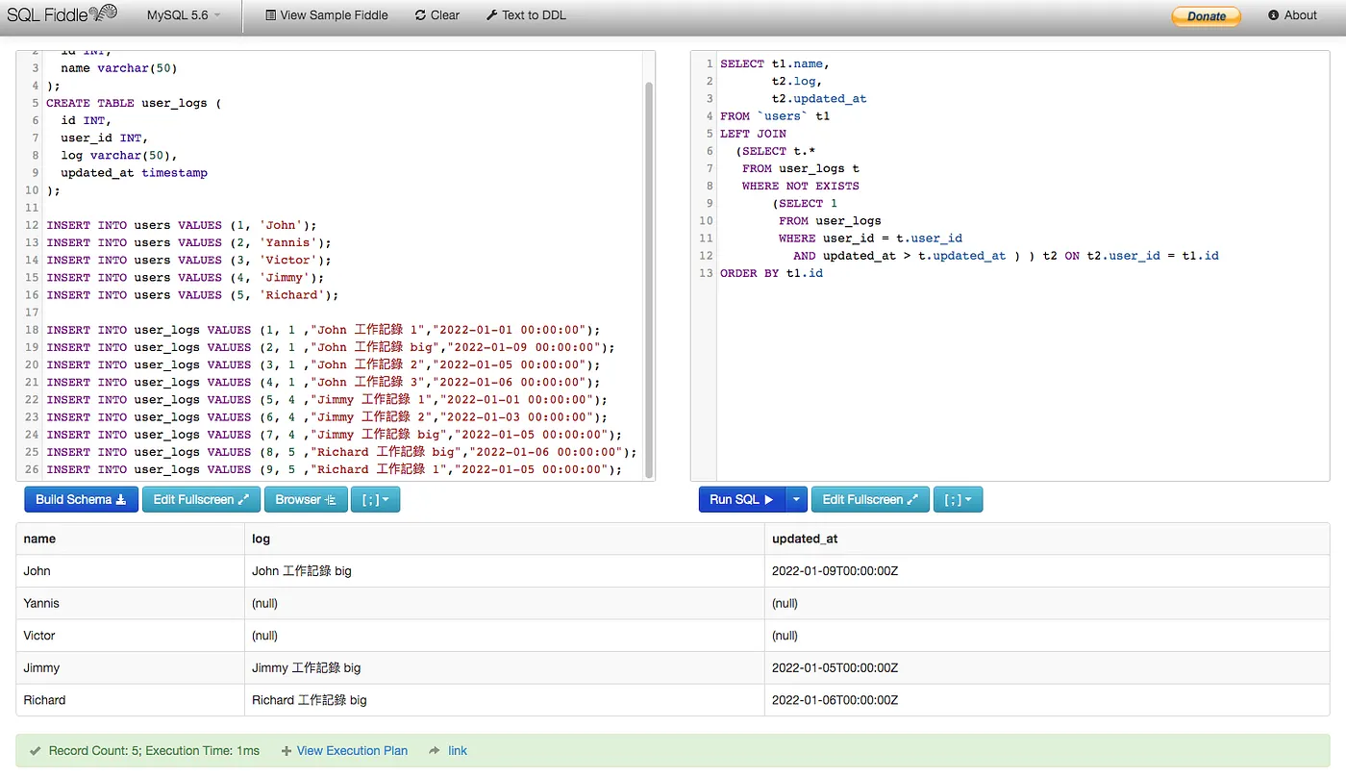Select the Victor name cell

(x=131, y=636)
